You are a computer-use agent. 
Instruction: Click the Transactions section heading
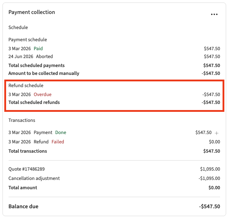tap(22, 120)
